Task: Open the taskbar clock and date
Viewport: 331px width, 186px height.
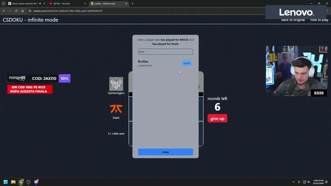Action: tap(318, 182)
